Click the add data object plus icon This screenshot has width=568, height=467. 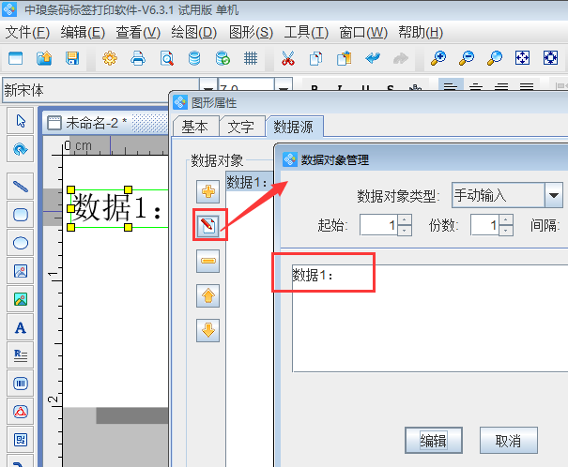pos(207,191)
